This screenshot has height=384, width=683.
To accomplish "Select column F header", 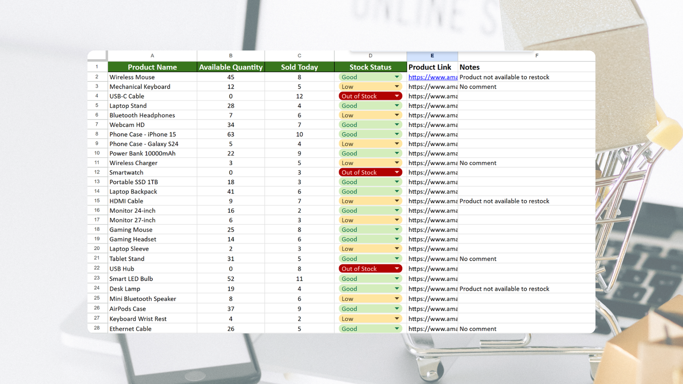I will [x=537, y=56].
